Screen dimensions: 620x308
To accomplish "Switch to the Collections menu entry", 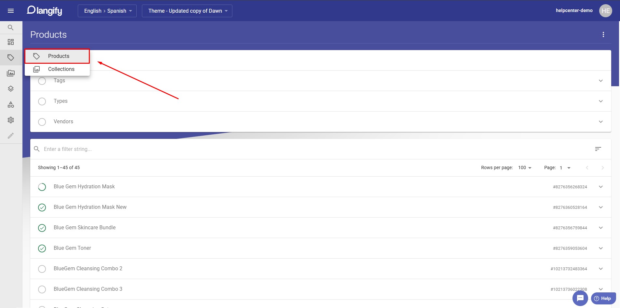I will tap(61, 69).
